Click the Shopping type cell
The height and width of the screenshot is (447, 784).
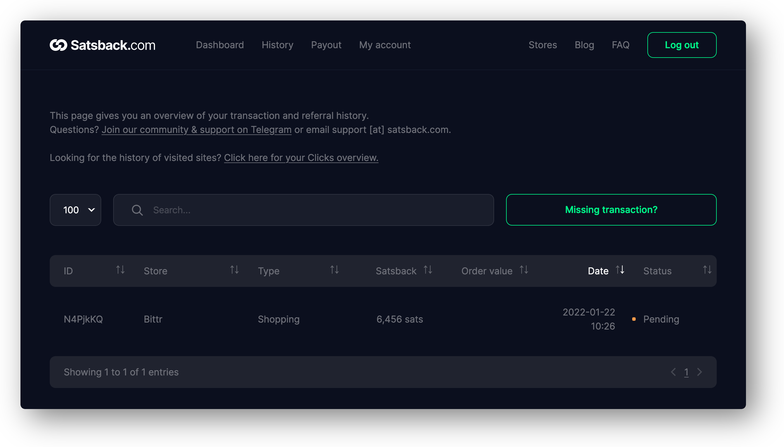point(278,319)
